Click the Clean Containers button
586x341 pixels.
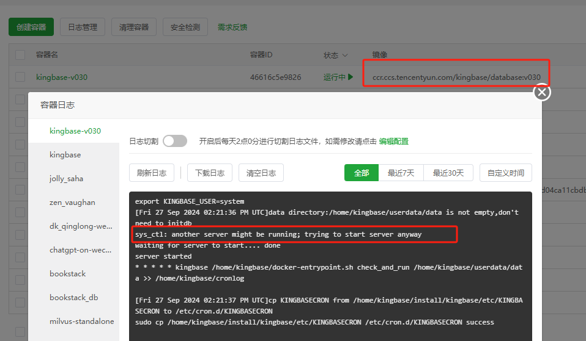pos(134,27)
